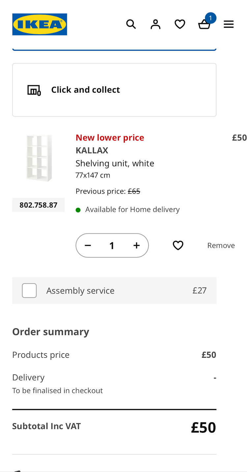Screen dimensions: 247x472
Task: Tick the Assembly service checkbox
Action: click(x=29, y=291)
